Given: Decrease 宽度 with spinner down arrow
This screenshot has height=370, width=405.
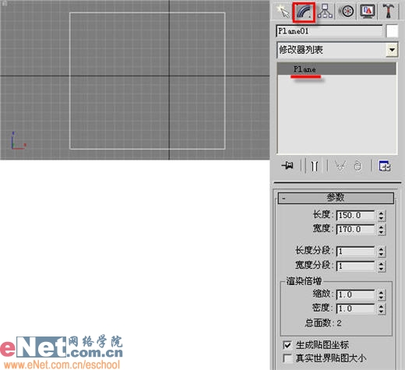Looking at the screenshot, I should pyautogui.click(x=381, y=232).
